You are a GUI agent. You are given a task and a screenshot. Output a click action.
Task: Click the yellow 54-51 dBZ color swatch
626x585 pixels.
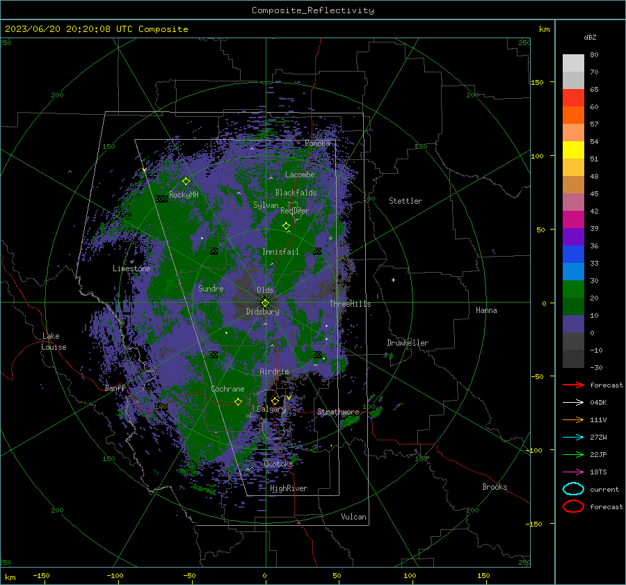(x=573, y=150)
